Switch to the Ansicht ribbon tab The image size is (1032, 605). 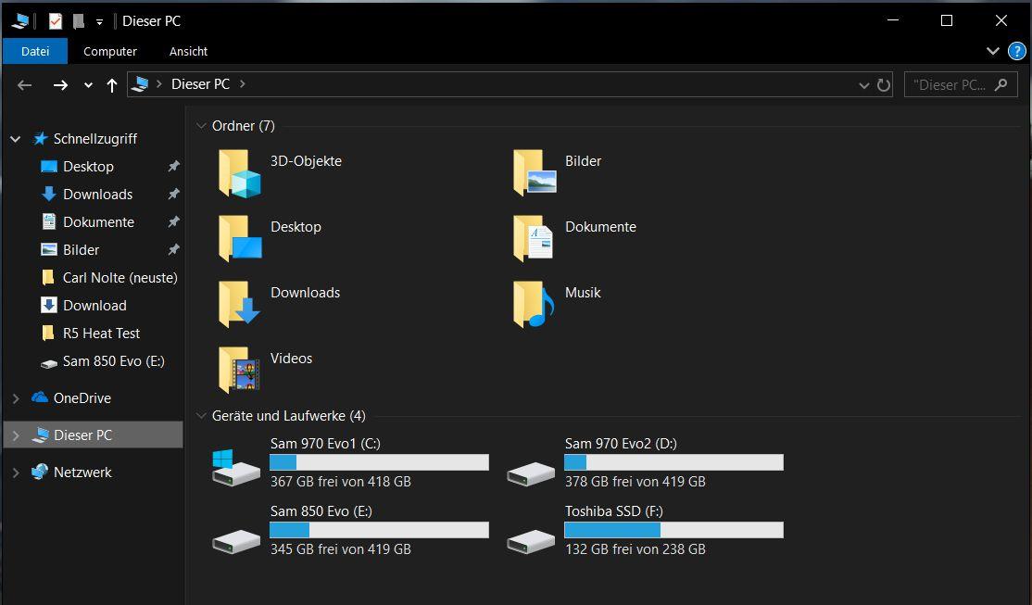click(x=188, y=51)
